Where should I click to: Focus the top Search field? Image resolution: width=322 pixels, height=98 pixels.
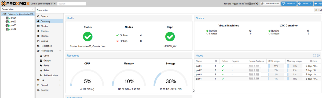pos(72,4)
